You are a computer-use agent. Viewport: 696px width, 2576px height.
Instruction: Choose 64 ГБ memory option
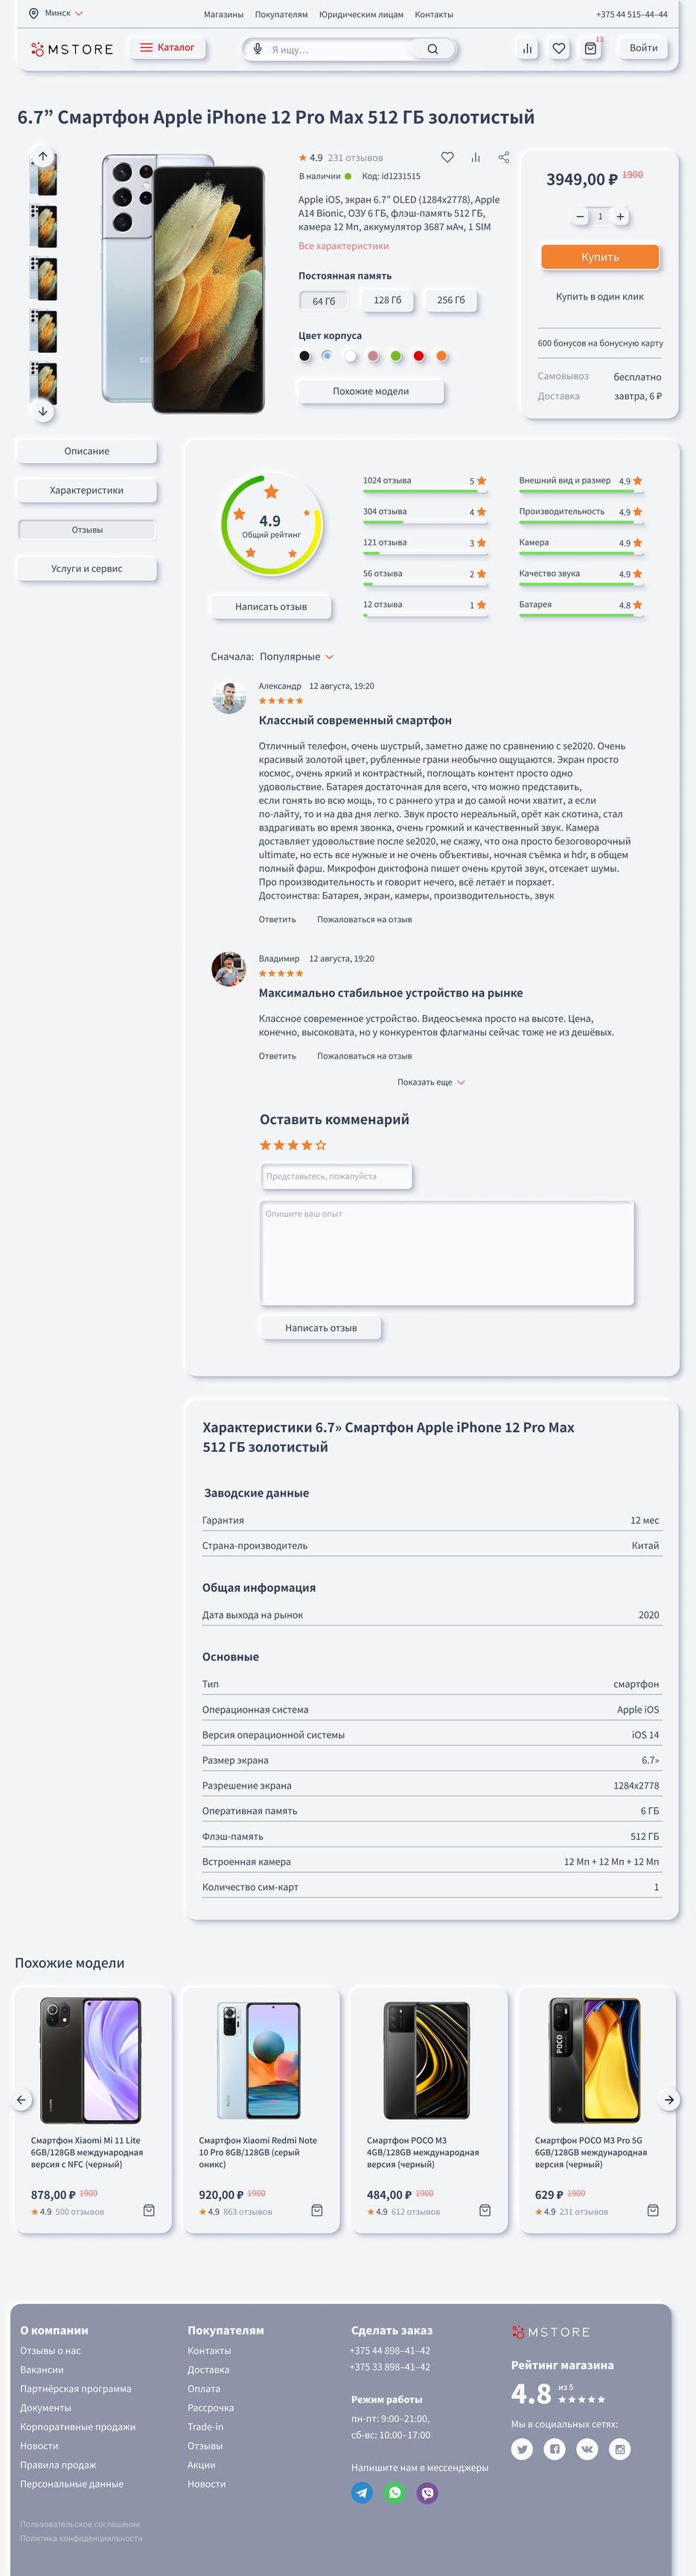[325, 301]
